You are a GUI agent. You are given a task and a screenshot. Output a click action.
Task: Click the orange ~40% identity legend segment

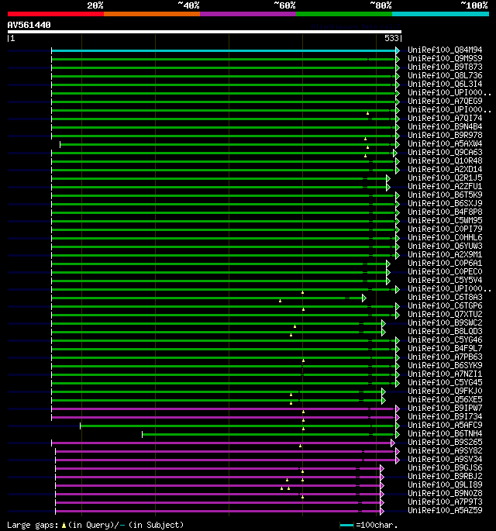(152, 14)
